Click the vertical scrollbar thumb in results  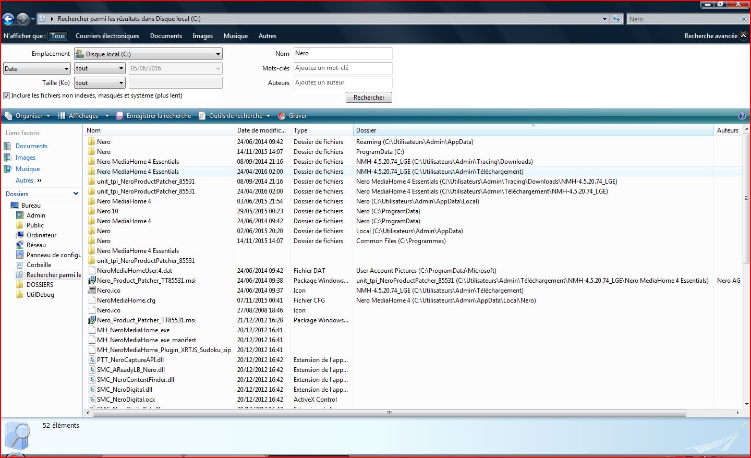746,198
